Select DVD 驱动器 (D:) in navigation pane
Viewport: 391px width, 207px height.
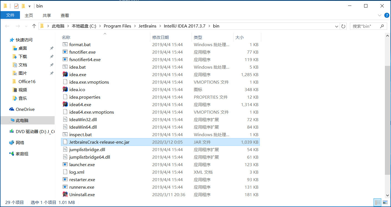point(35,131)
